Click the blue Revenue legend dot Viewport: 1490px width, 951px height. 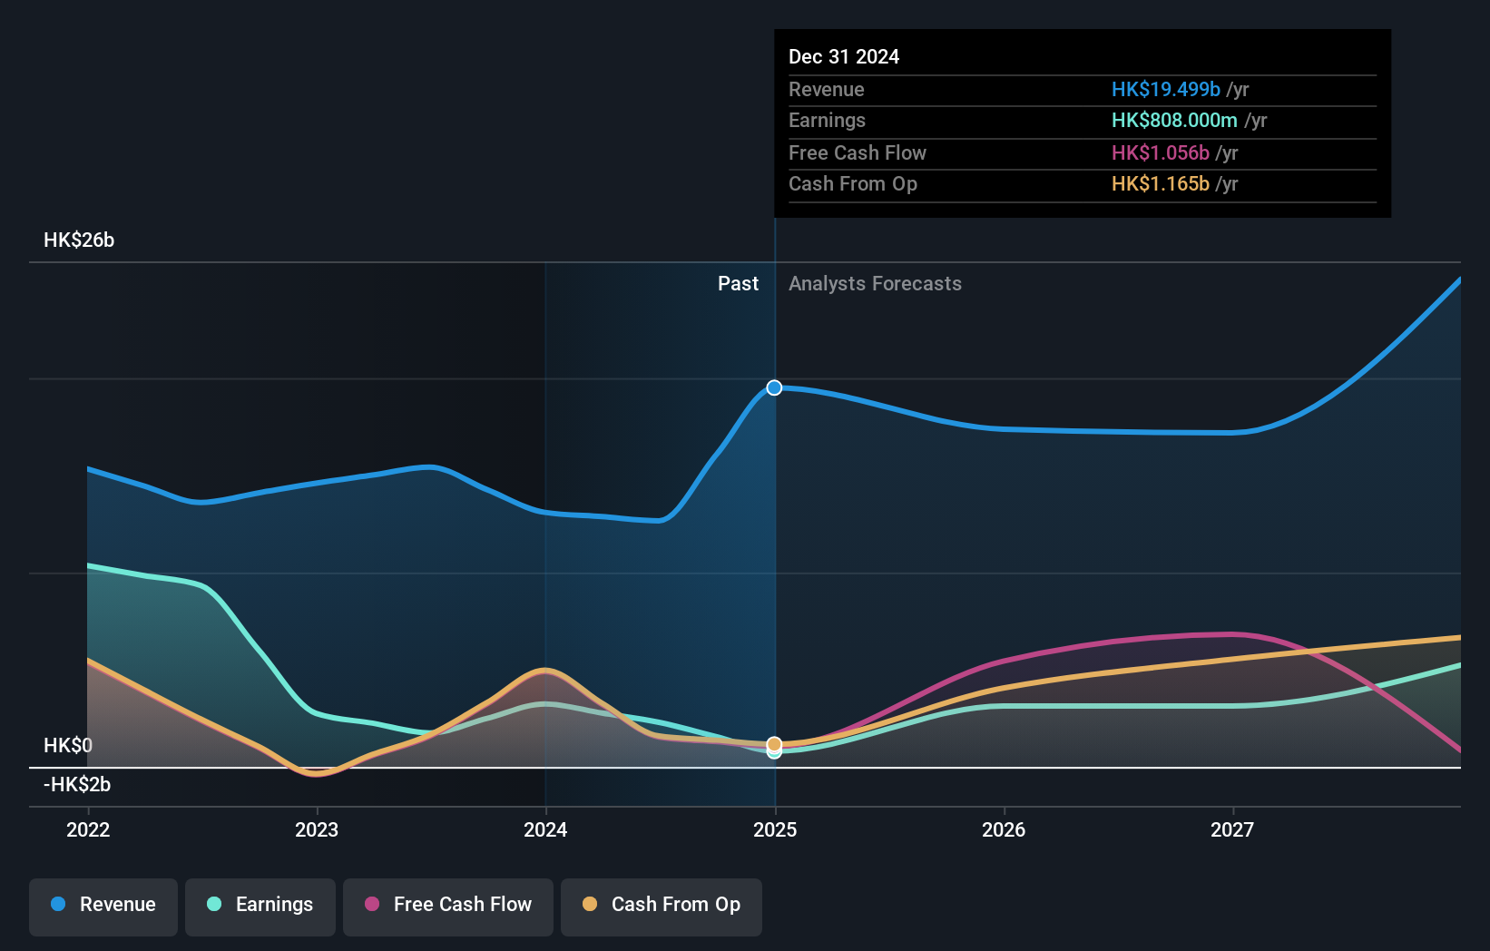point(58,905)
